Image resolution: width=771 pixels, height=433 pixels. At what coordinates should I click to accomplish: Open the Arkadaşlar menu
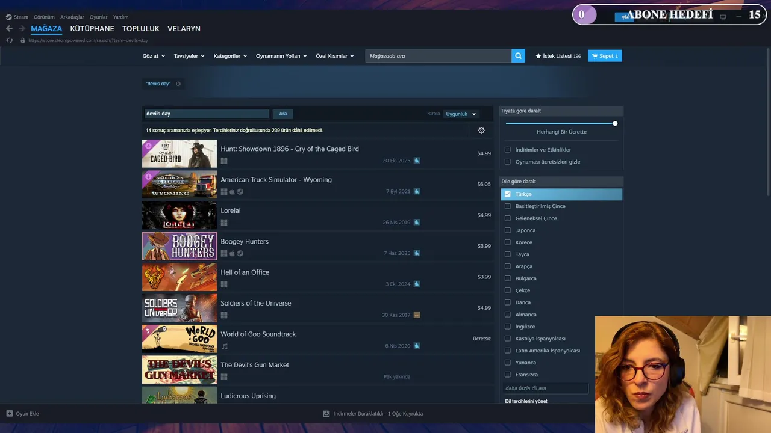(x=72, y=17)
